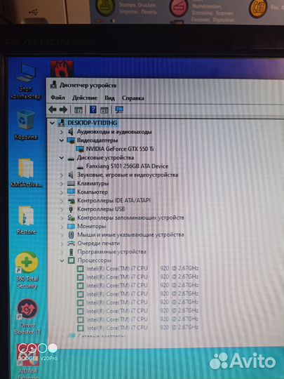Collapse the Видеоадаптеры category

pyautogui.click(x=61, y=140)
